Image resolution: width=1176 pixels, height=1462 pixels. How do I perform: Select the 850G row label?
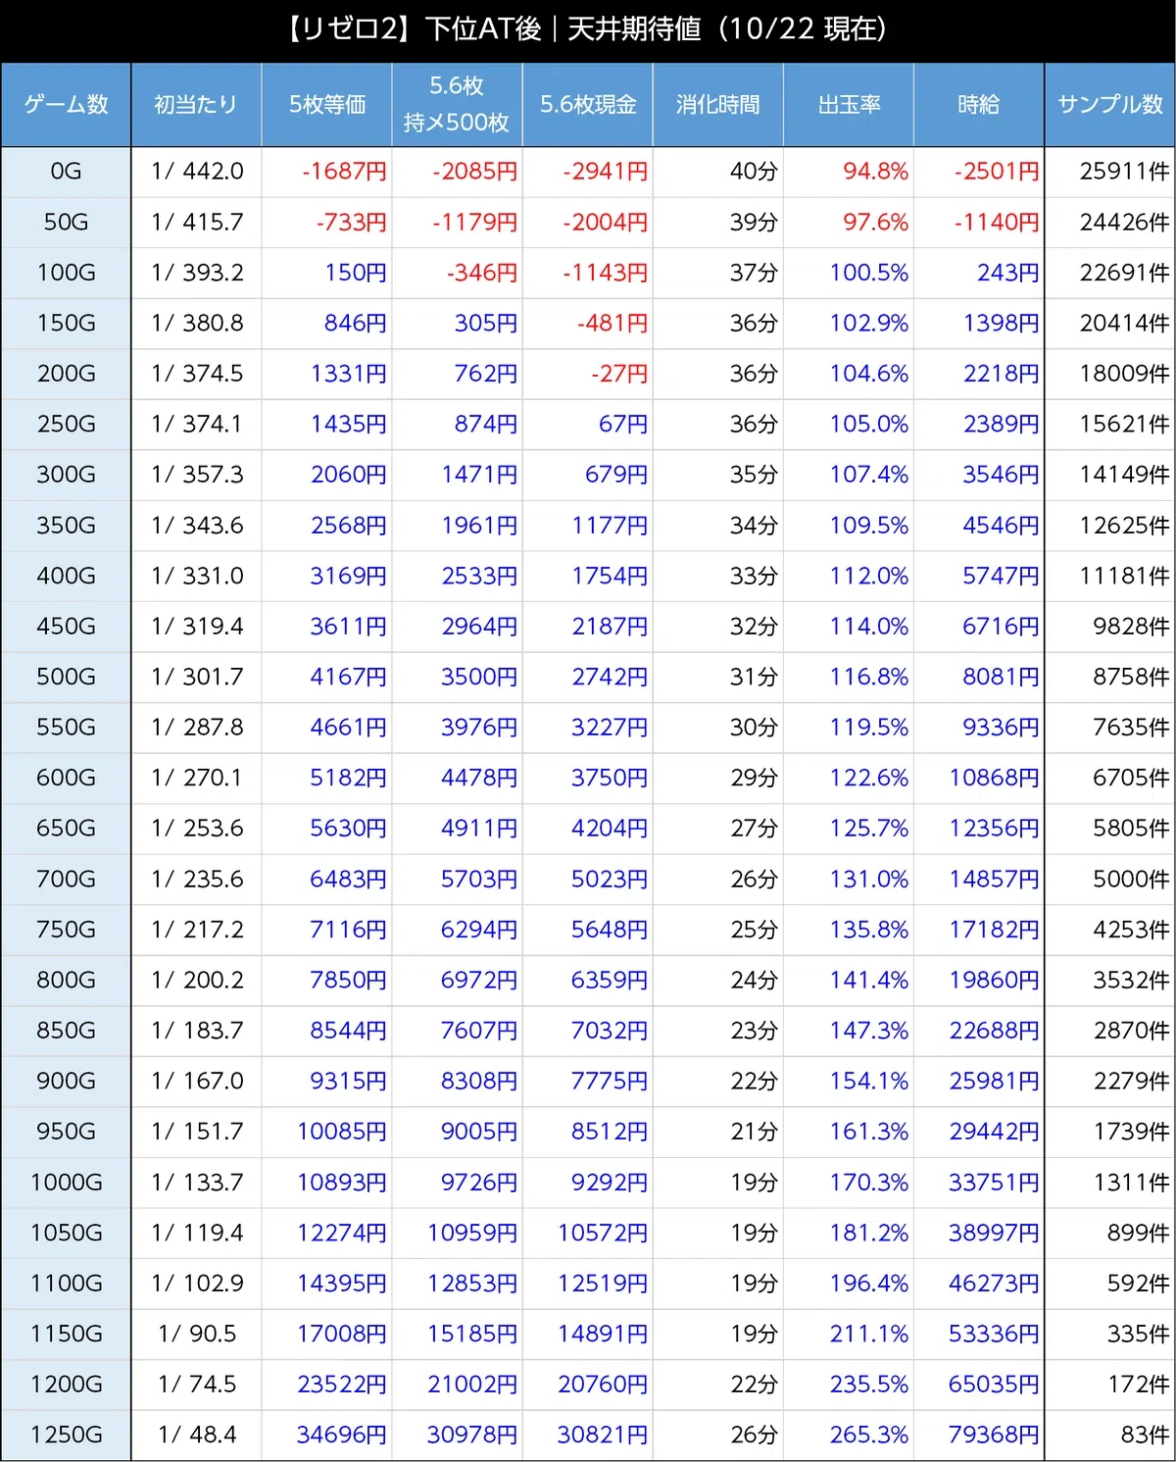(66, 1031)
